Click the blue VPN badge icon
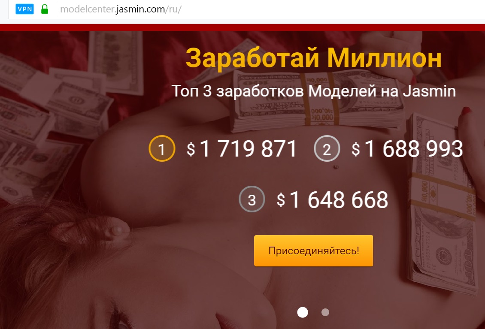 coord(24,9)
